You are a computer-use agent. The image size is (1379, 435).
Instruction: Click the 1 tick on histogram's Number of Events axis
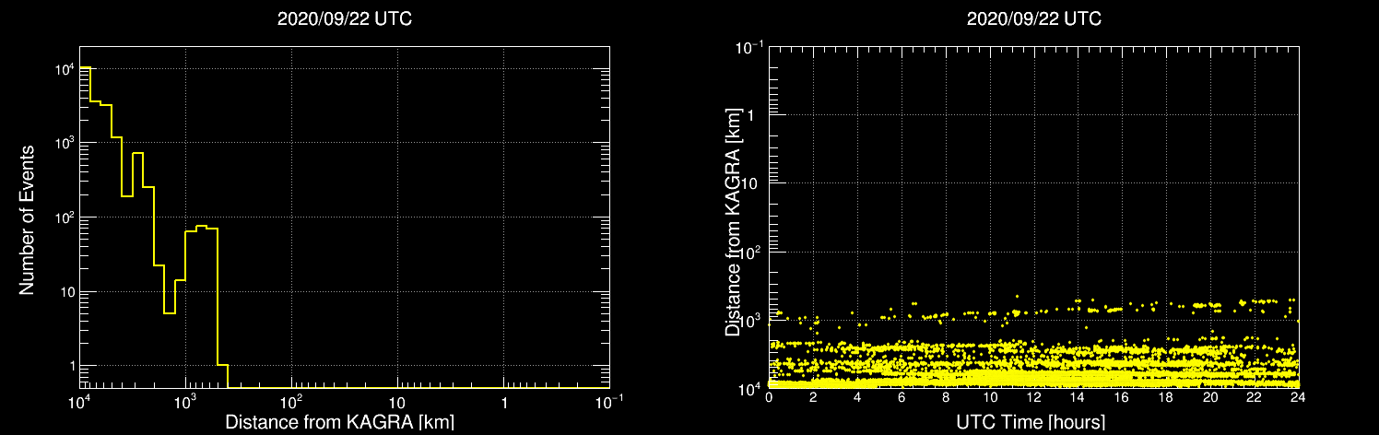click(71, 366)
